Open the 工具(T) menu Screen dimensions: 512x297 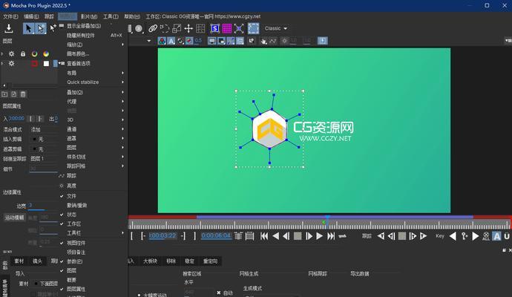click(x=111, y=16)
